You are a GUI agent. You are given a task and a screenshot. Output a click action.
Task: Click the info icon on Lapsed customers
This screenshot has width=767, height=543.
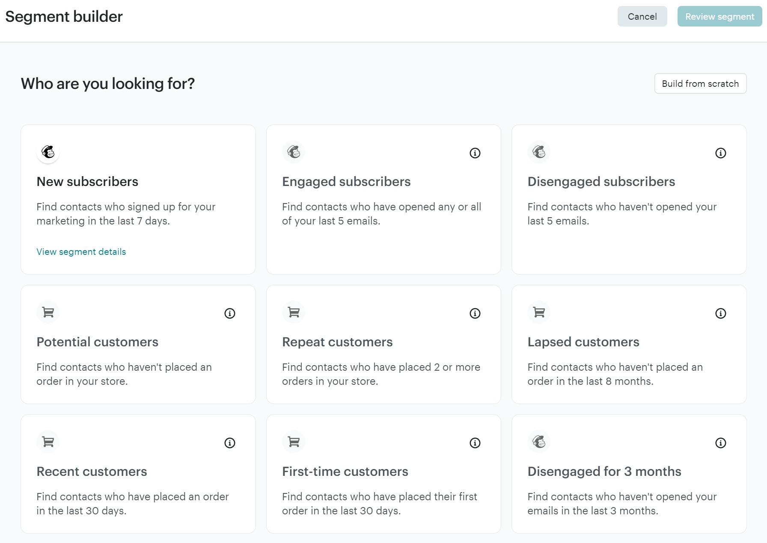point(720,313)
